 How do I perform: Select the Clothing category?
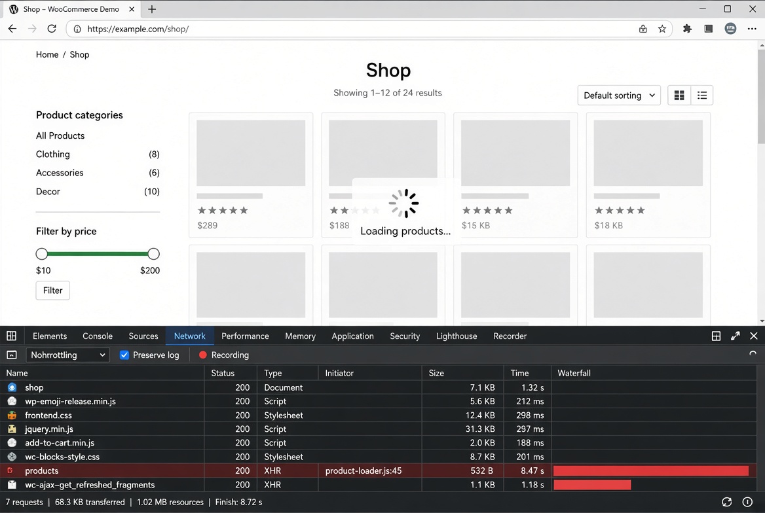52,154
